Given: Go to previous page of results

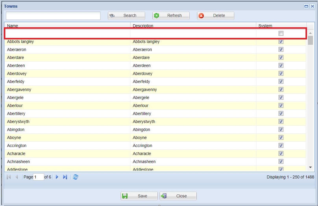Looking at the screenshot, I should pos(17,177).
